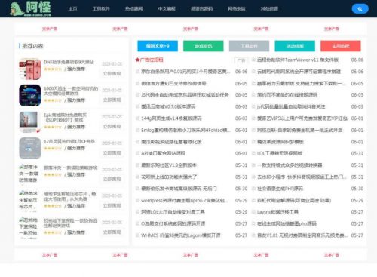Click 立即围观 for the SUPERHOT item
This screenshot has width=377, height=277.
[x=112, y=127]
